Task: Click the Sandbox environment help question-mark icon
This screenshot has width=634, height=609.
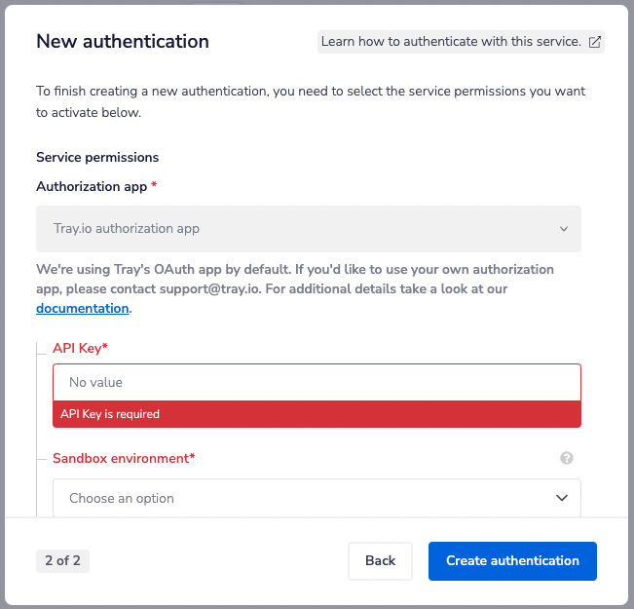Action: click(567, 458)
